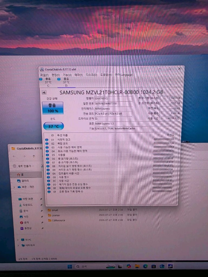Click the NVM Express 1.3 standard field
Screen dimensions: 208x277
pyautogui.click(x=137, y=124)
